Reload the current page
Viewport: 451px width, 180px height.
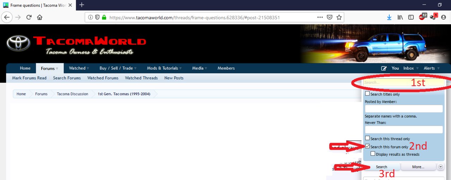point(29,17)
